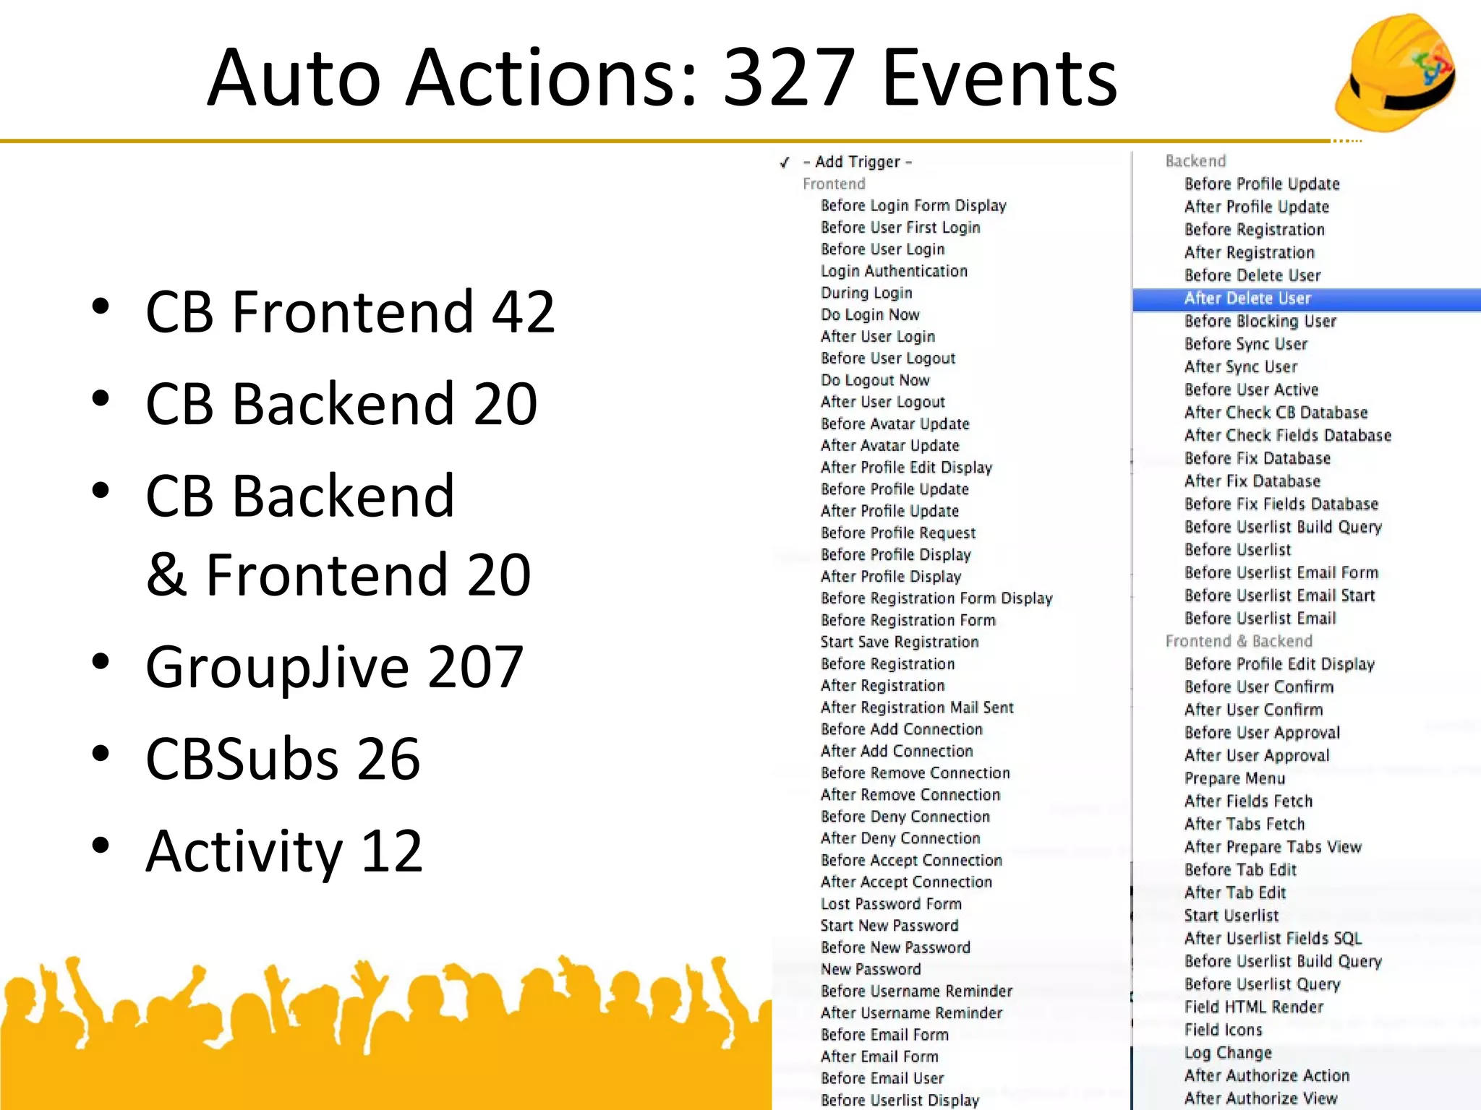
Task: Click the highlighted 'After Delete User' item
Action: tap(1306, 298)
